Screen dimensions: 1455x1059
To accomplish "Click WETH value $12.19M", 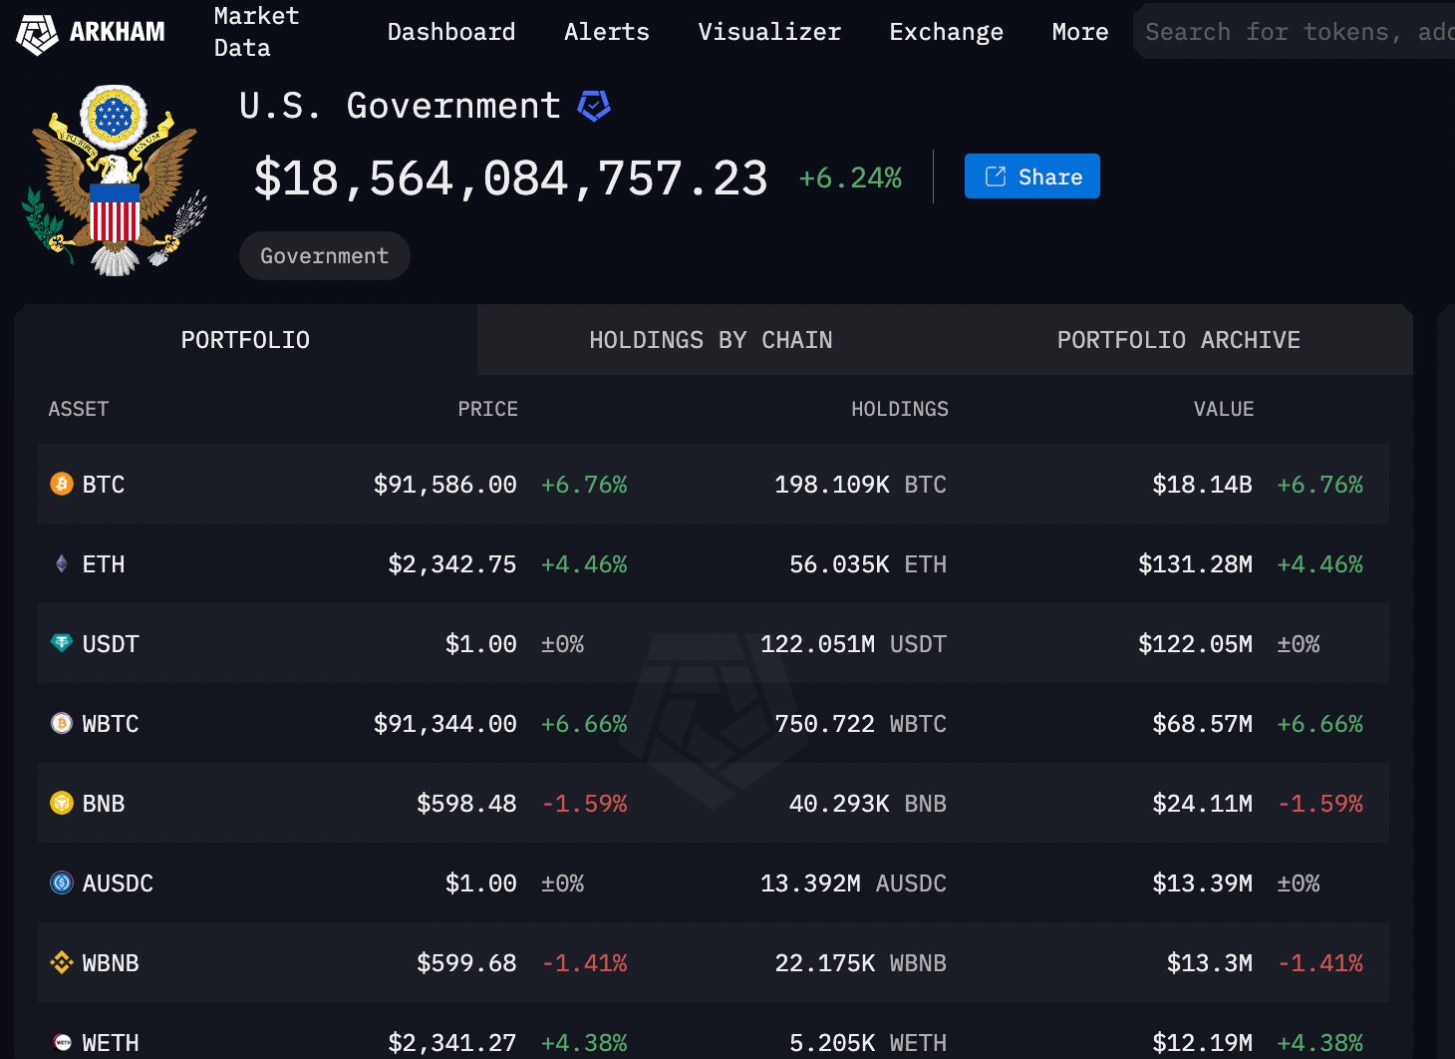I will 1202,1043.
